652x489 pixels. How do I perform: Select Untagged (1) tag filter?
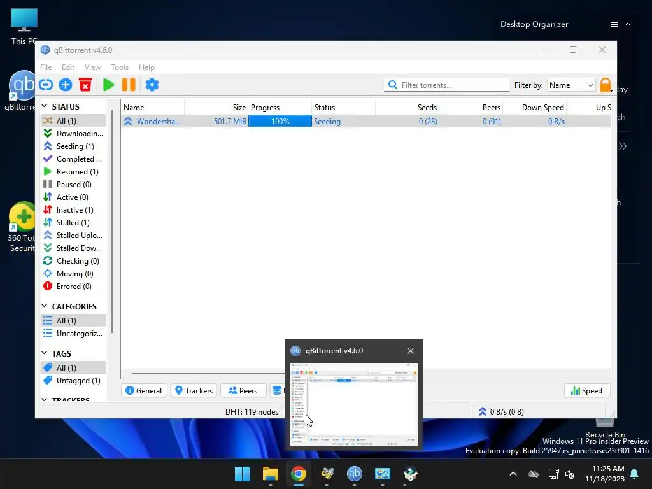point(74,381)
